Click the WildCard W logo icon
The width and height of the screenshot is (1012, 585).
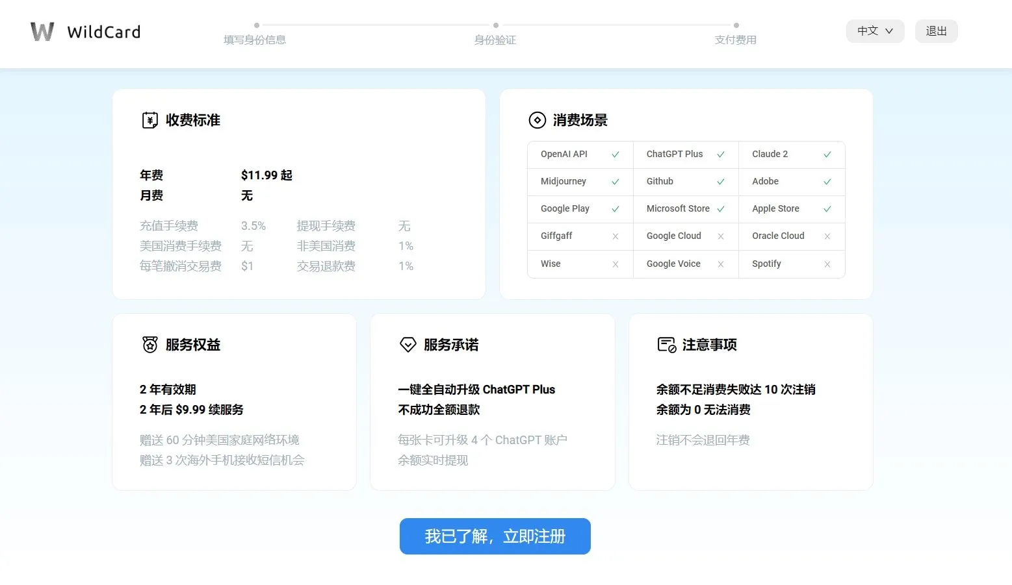(42, 32)
